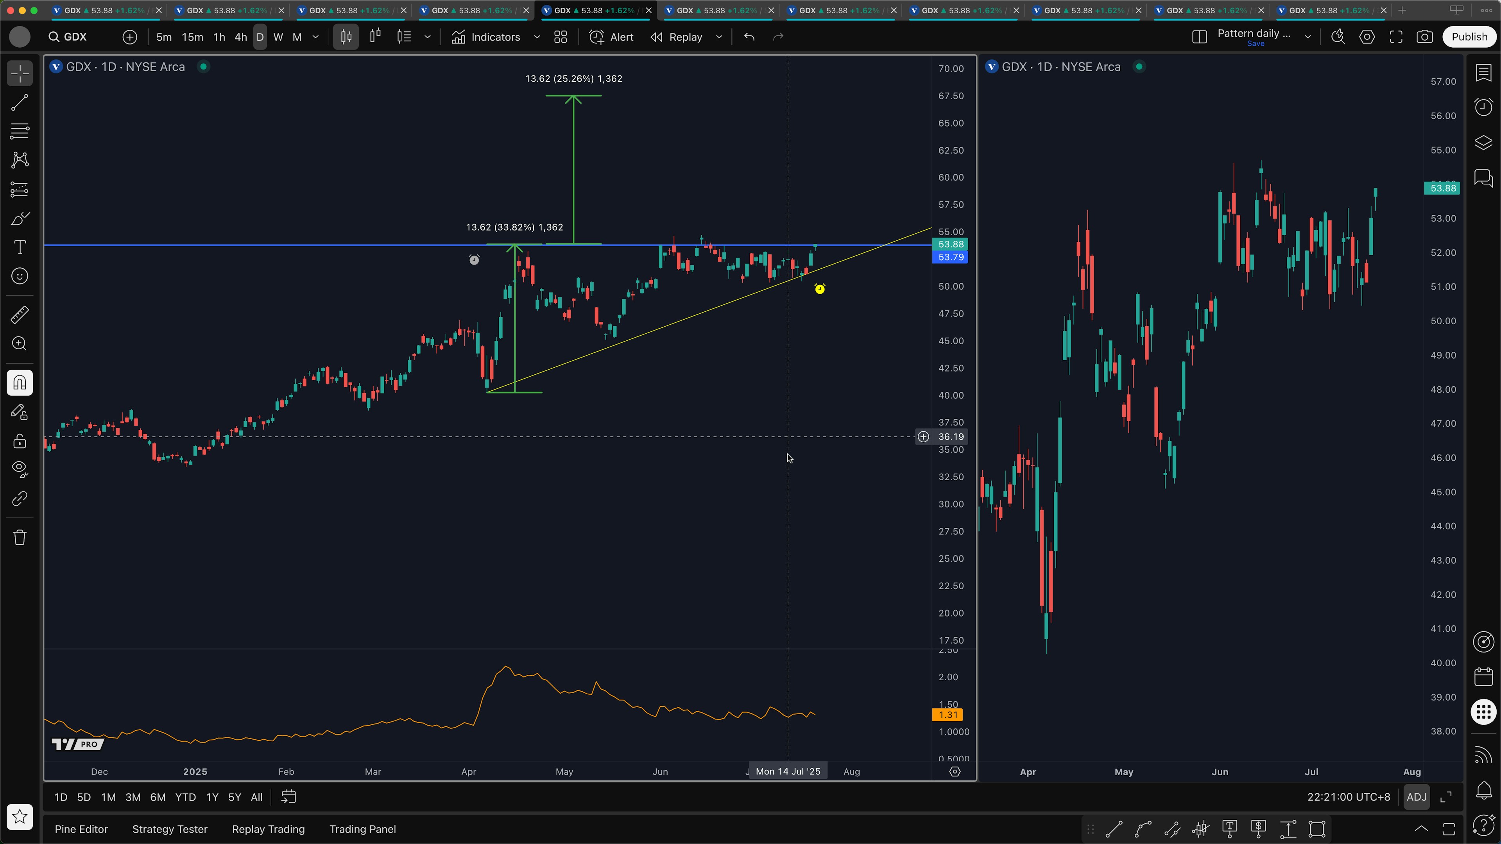Open the Strategy Tester tab
1501x844 pixels.
(x=170, y=829)
